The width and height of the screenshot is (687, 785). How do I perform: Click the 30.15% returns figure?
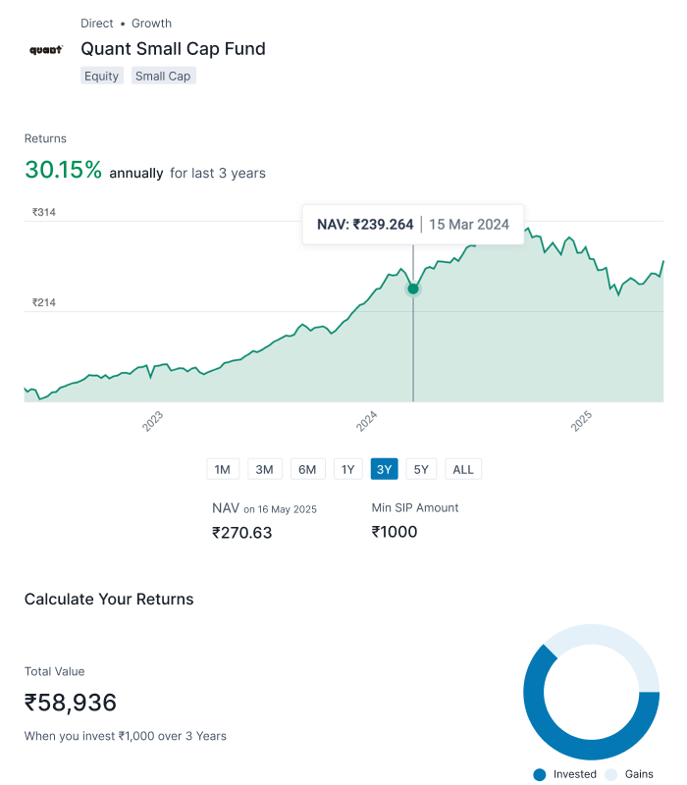click(x=64, y=170)
